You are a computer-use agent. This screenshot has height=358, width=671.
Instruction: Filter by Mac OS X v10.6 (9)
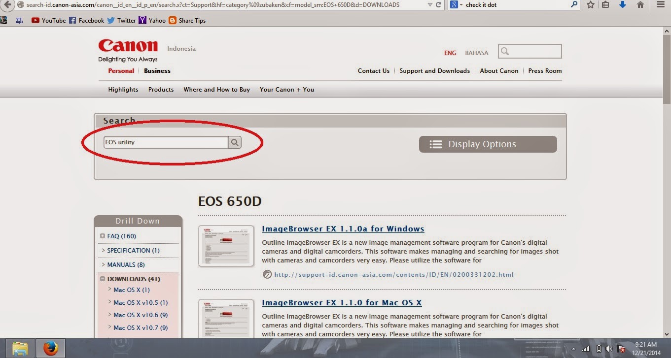tap(141, 315)
